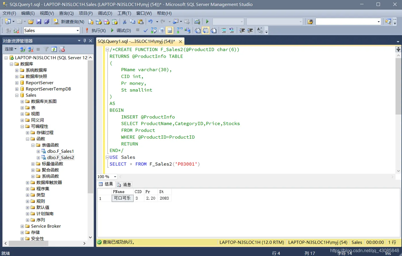Viewport: 402px width, 256px height.
Task: Expand the 标量值函数 folder
Action: (x=33, y=164)
